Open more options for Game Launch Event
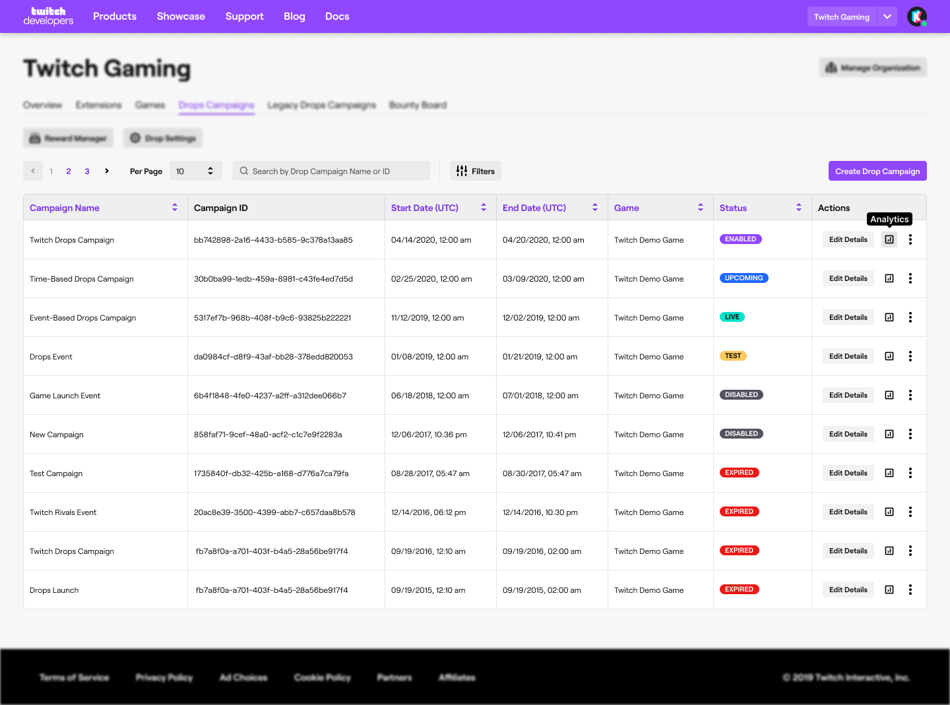950x705 pixels. (x=910, y=395)
